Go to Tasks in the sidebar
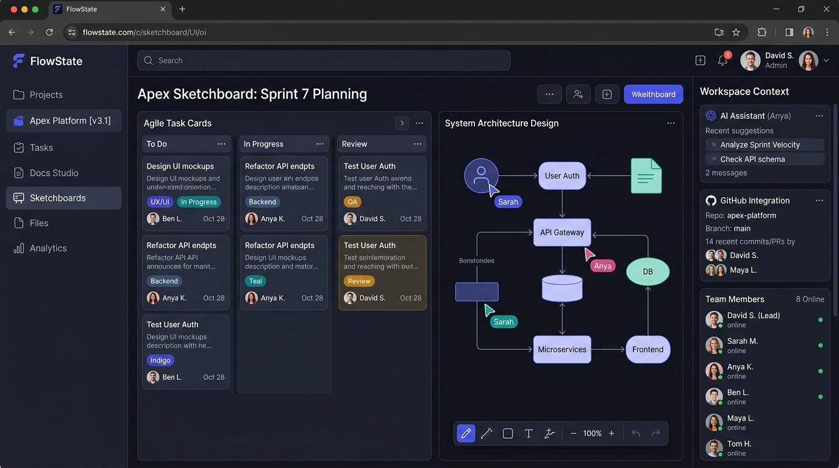This screenshot has height=468, width=839. point(64,147)
